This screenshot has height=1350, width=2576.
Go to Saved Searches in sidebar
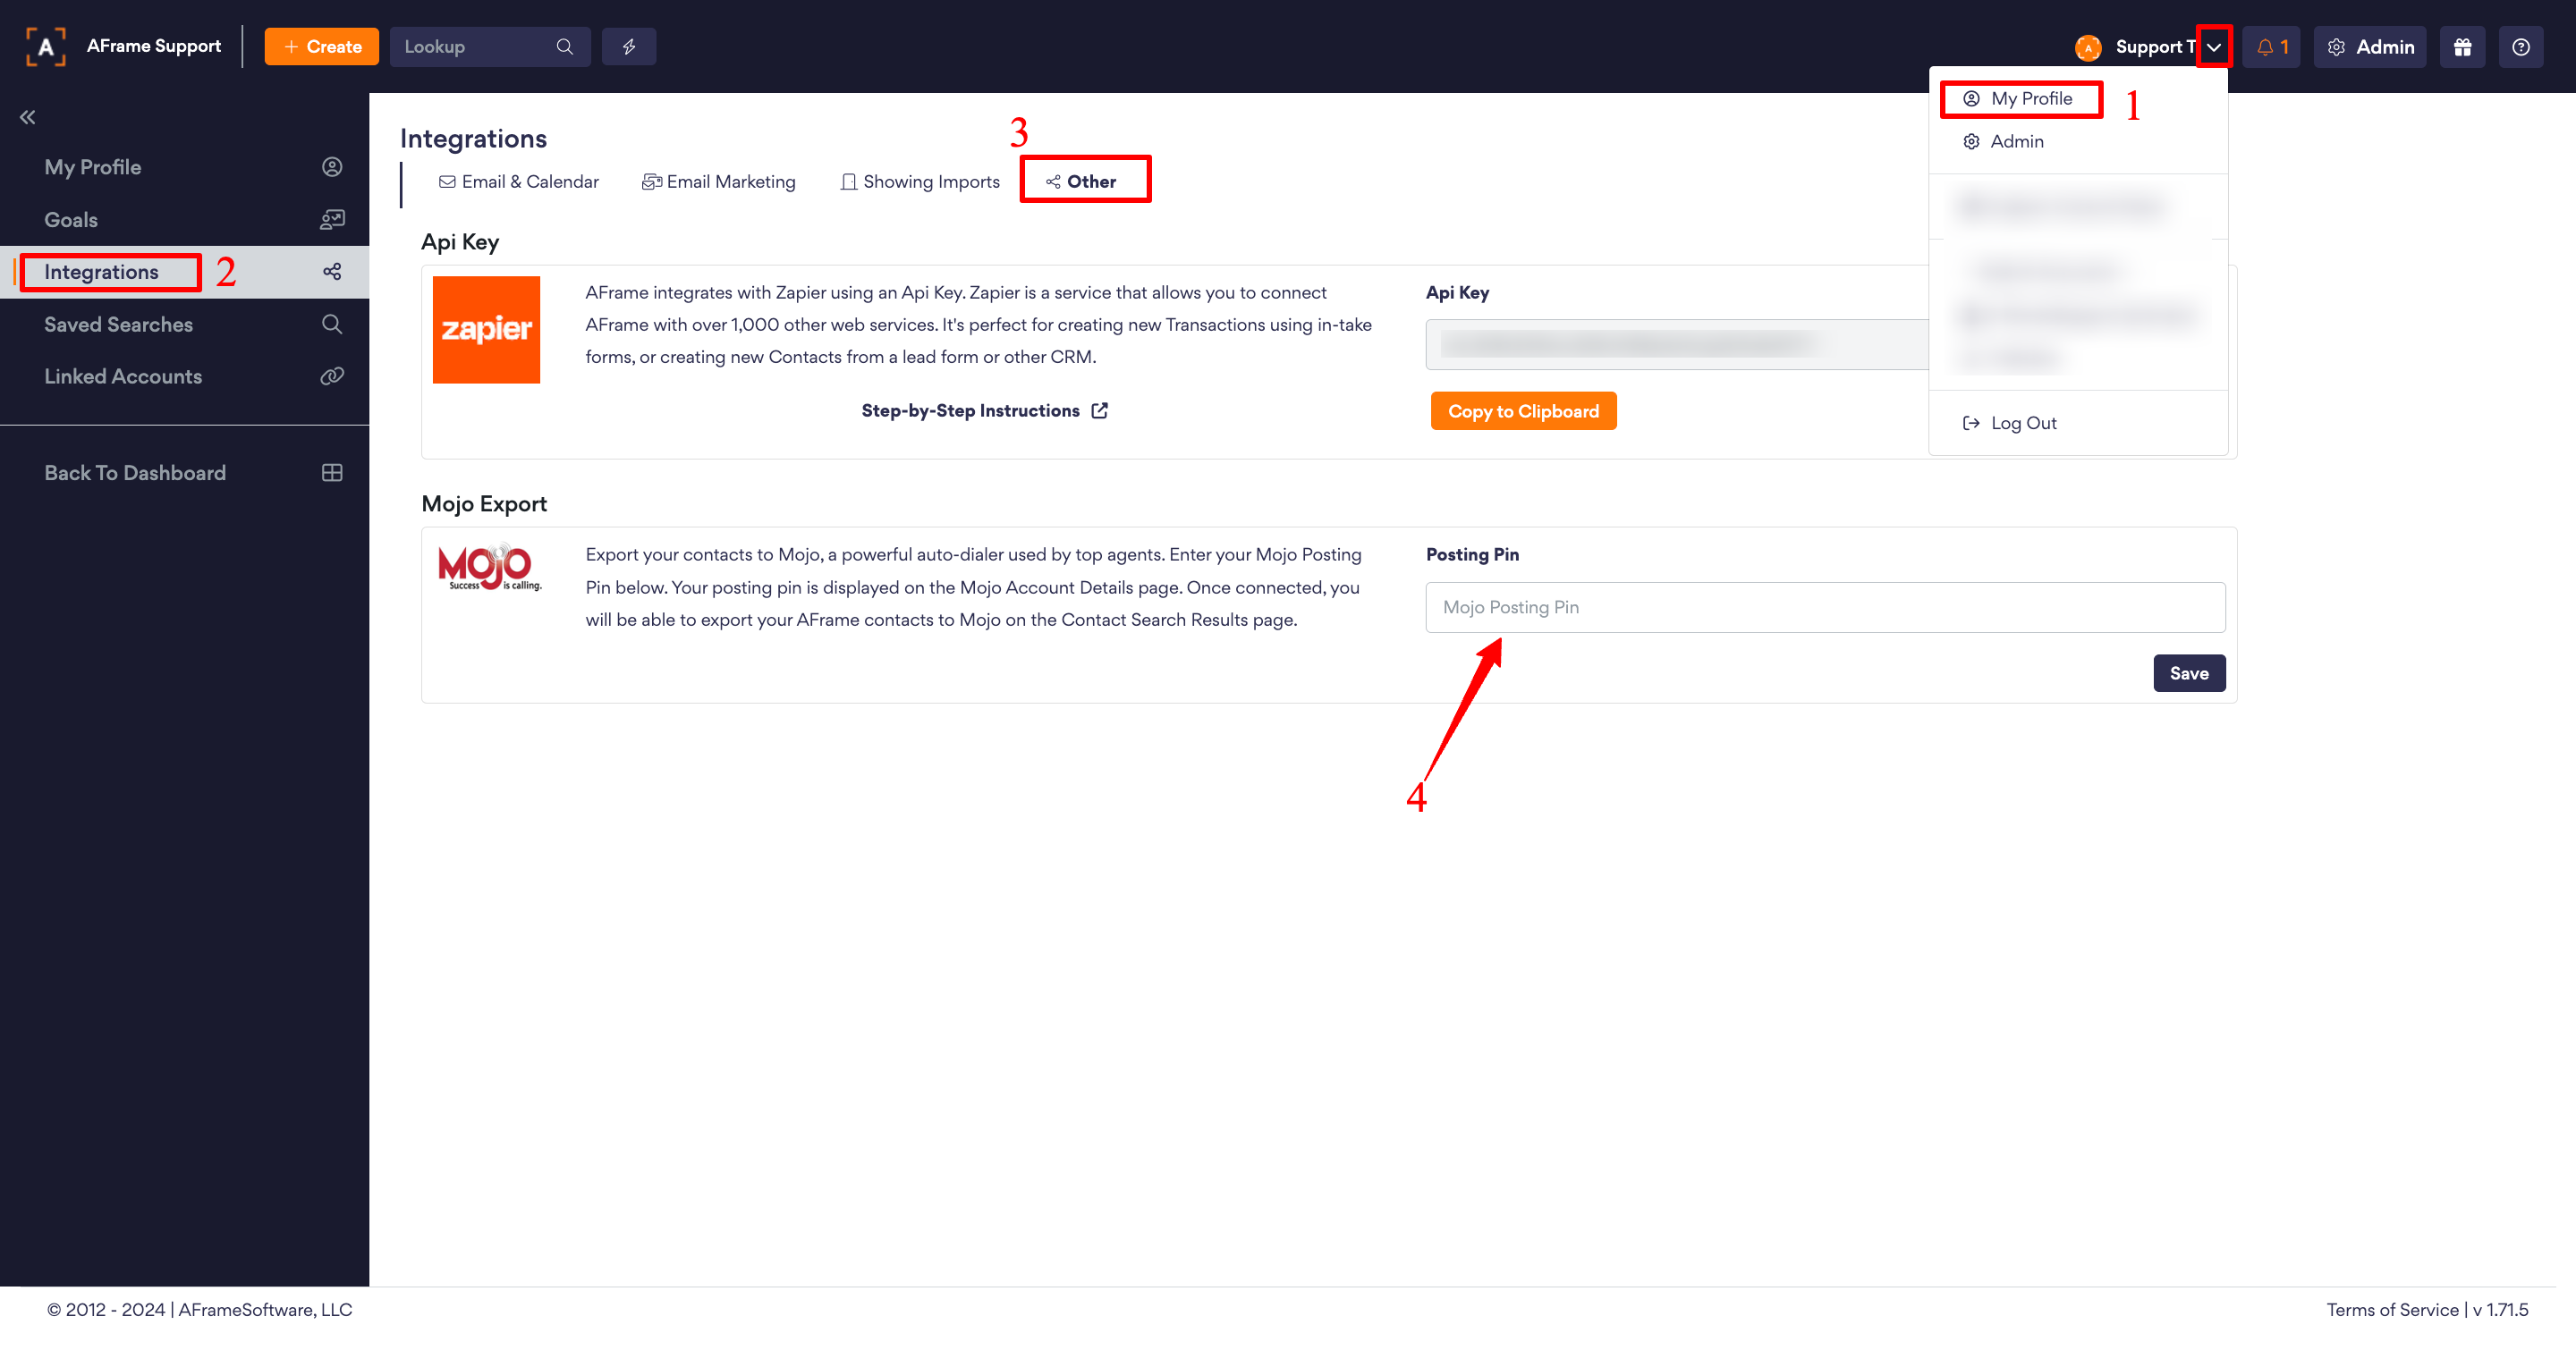click(x=118, y=324)
